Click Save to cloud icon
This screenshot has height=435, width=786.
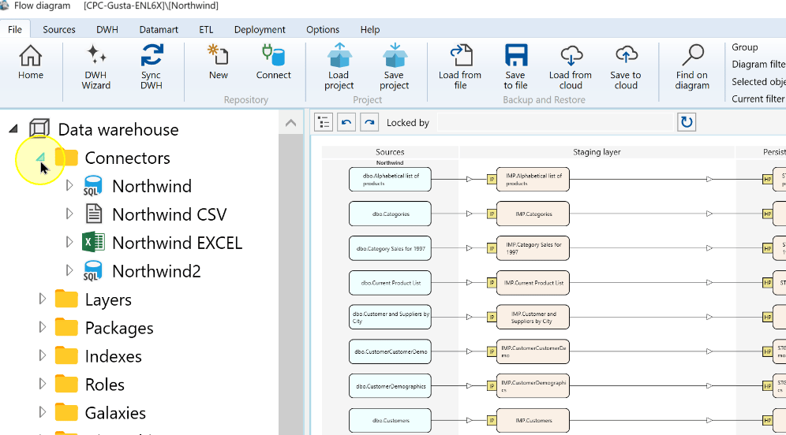(x=626, y=55)
